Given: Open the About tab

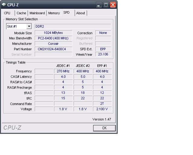Looking at the screenshot, I should point(81,13).
